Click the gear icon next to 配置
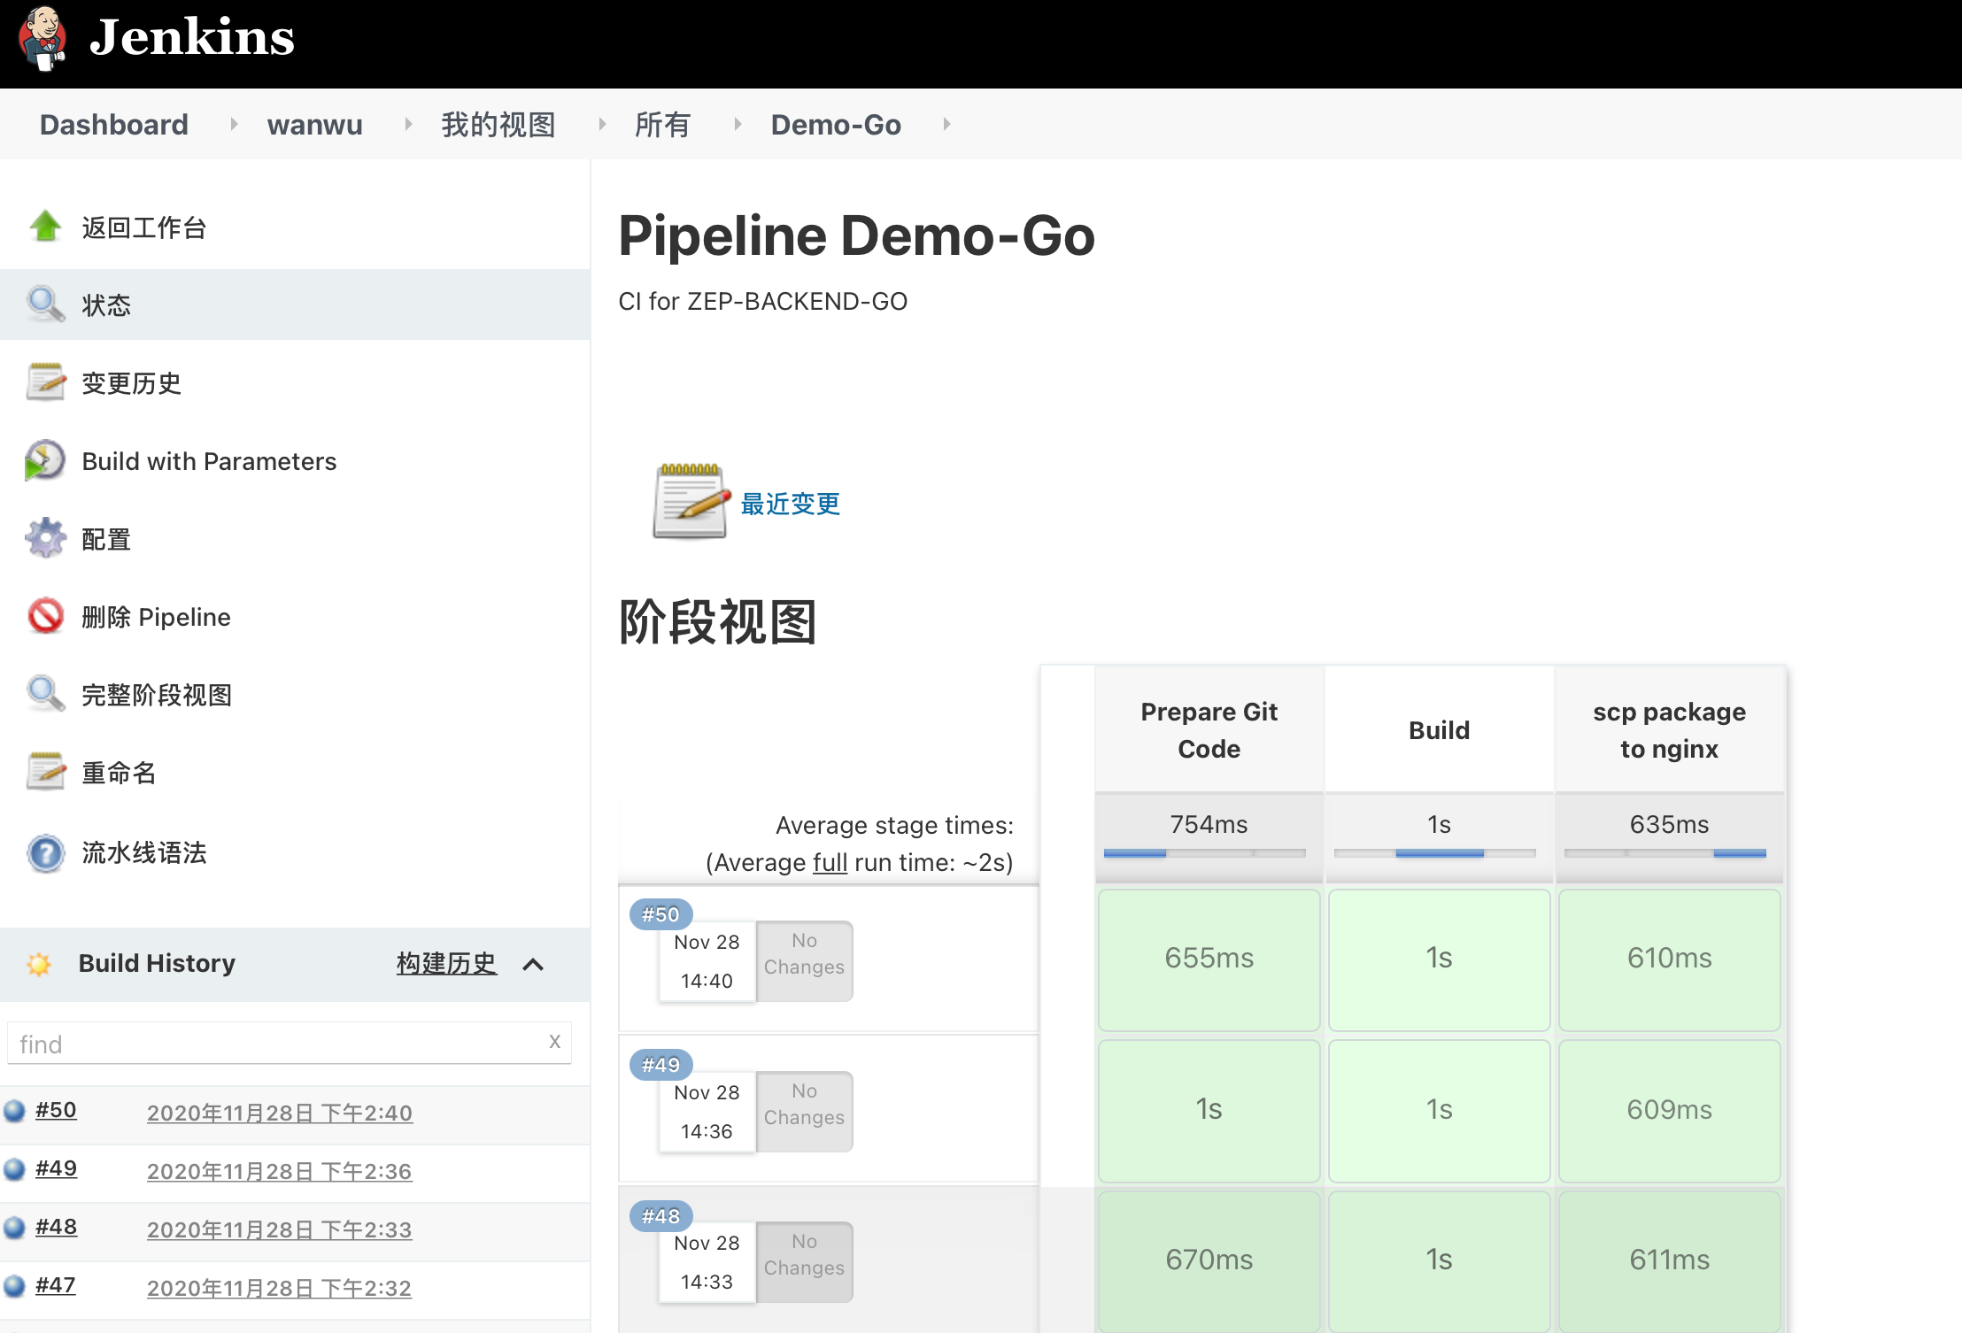 (x=45, y=538)
